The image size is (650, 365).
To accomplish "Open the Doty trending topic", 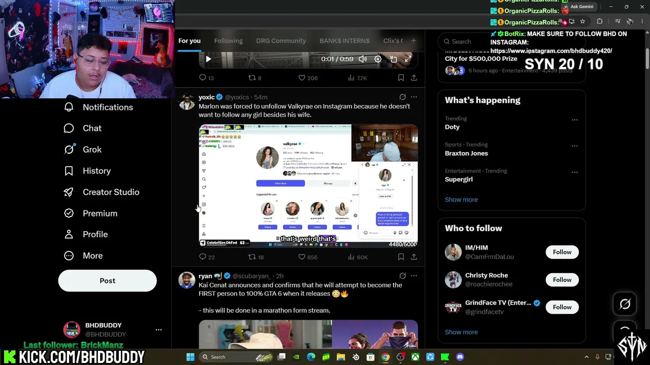I will pyautogui.click(x=452, y=127).
